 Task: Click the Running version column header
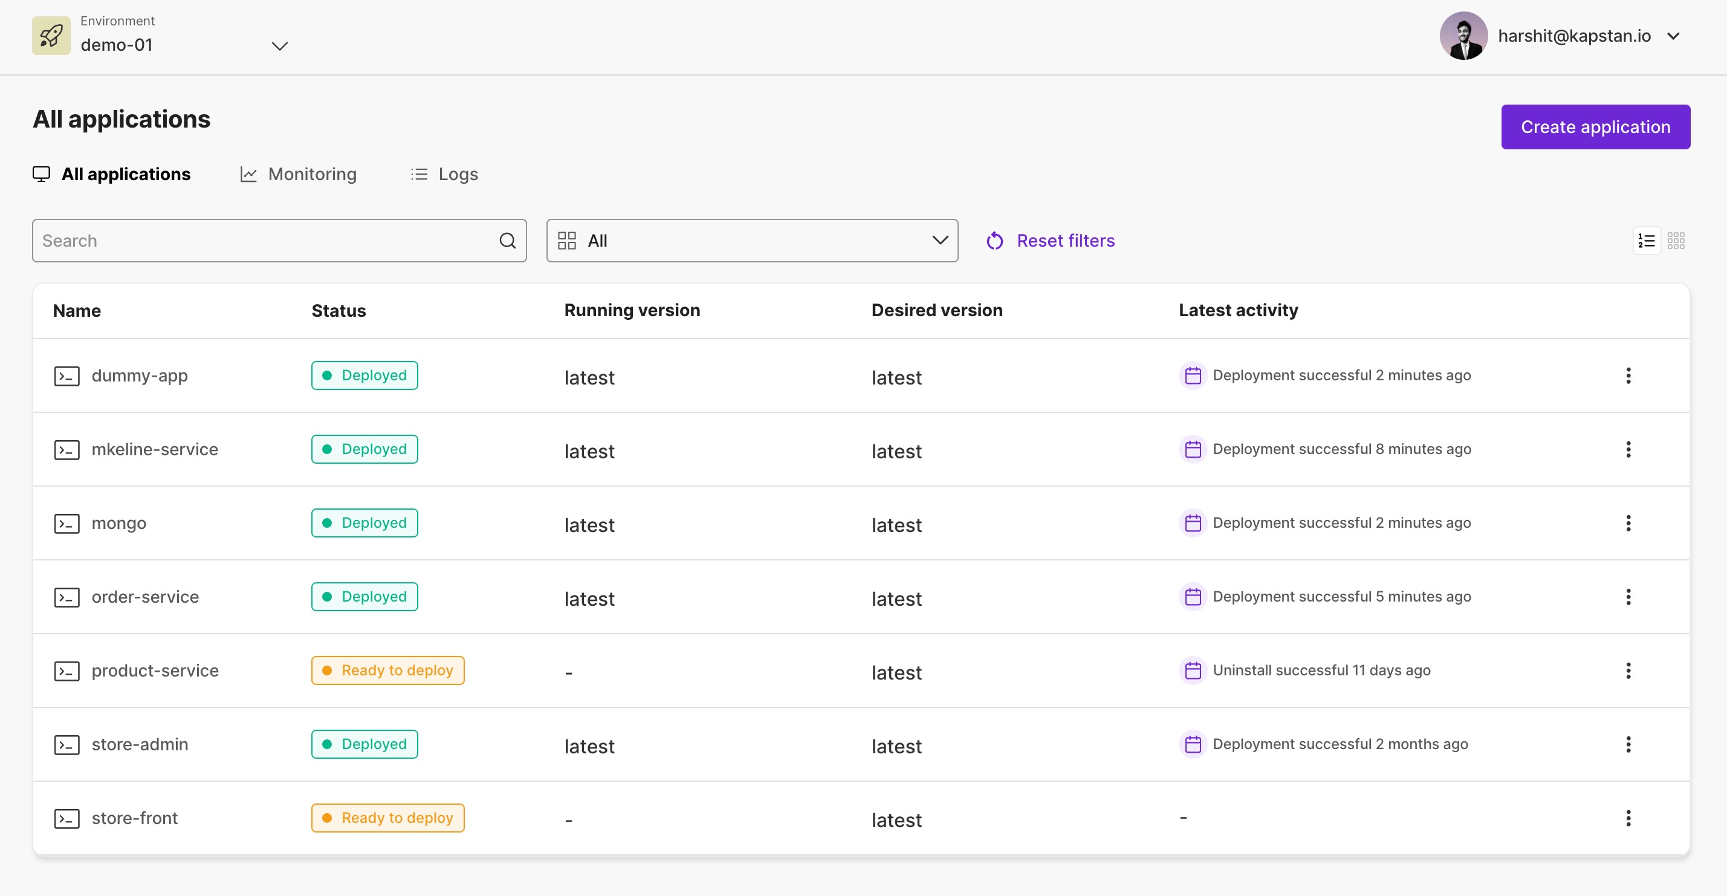[632, 311]
